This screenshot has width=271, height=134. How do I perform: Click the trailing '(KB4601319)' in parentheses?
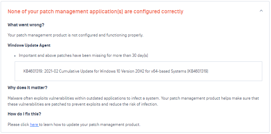point(198,71)
